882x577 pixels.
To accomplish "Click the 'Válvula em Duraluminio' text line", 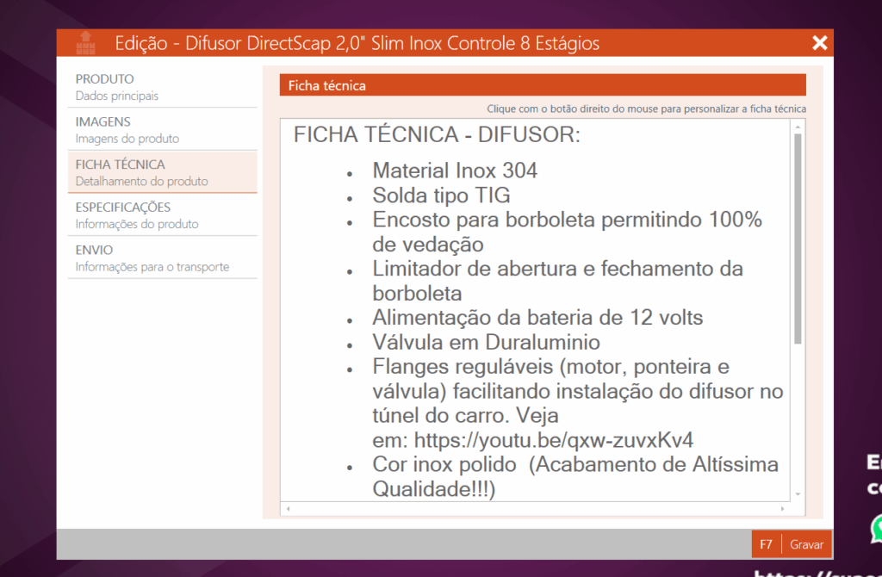I will point(486,343).
